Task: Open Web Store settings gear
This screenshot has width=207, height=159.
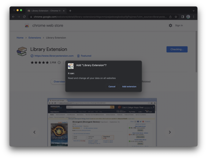Action: point(171,26)
